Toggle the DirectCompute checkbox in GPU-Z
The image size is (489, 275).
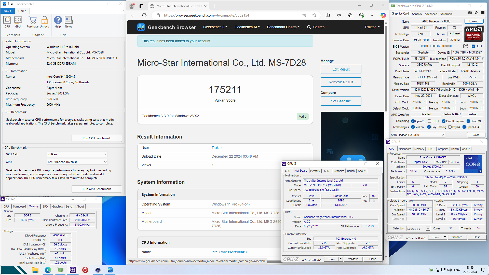(444, 121)
